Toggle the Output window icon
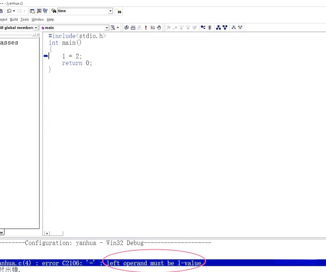The width and height of the screenshot is (326, 272). 39,11
